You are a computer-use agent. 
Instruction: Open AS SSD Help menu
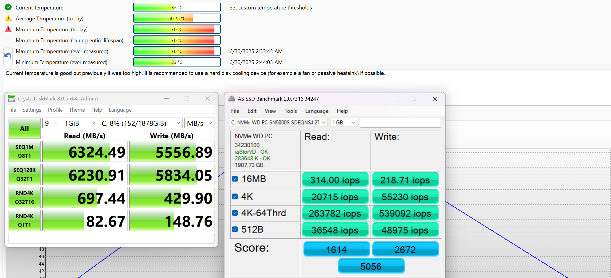tap(342, 111)
